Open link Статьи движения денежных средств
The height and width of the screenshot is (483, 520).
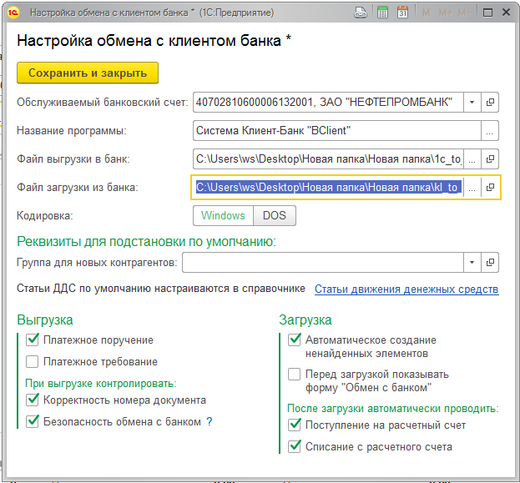pos(406,289)
